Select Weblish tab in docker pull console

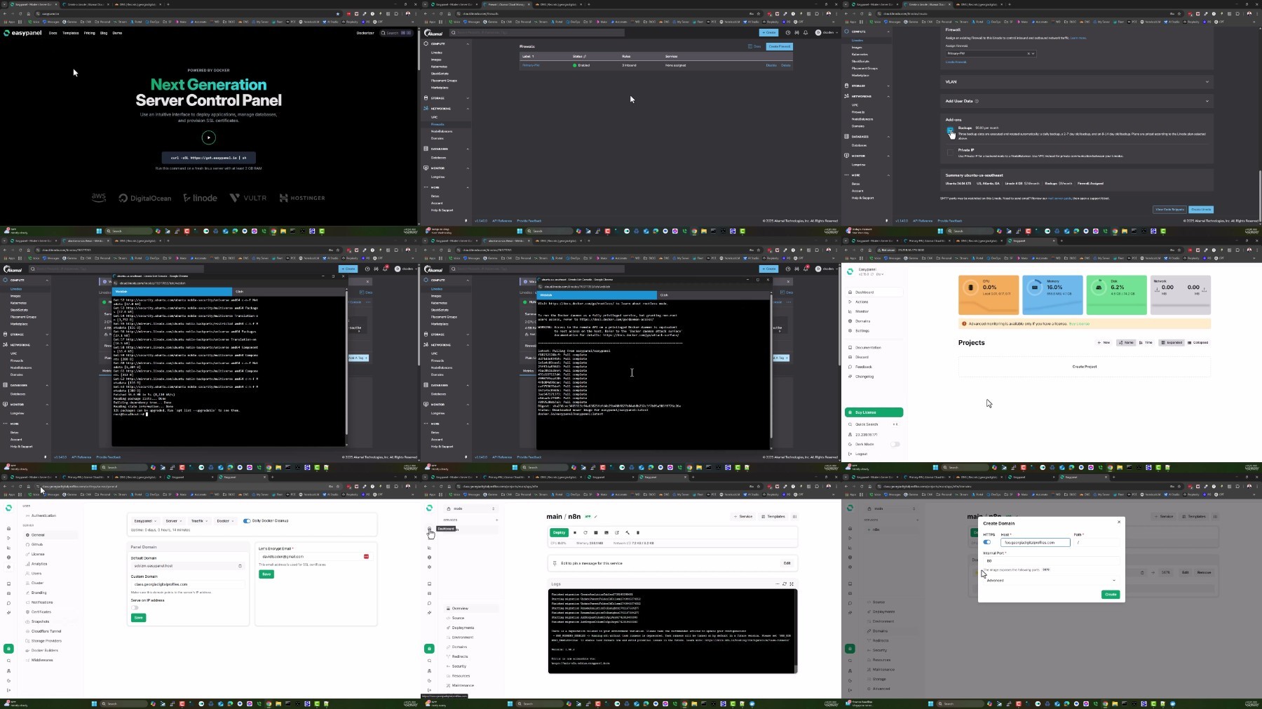[x=597, y=295]
